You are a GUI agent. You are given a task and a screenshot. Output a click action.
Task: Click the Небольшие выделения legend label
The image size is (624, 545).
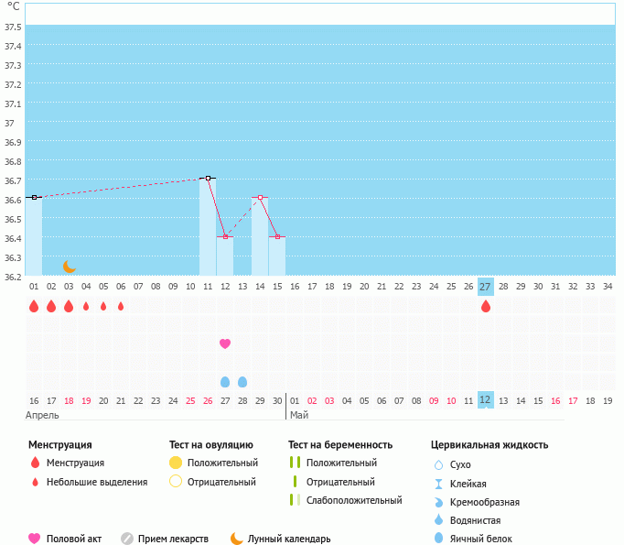tap(97, 482)
